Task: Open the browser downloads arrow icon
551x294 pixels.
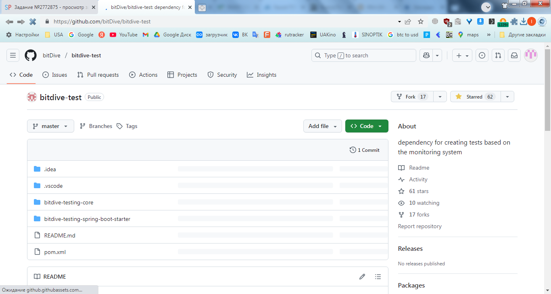Action: pyautogui.click(x=524, y=21)
